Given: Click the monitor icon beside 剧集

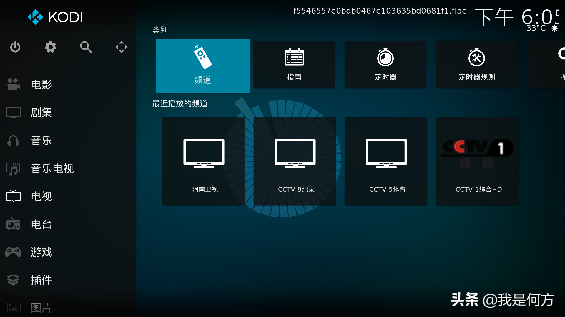Looking at the screenshot, I should click(13, 112).
